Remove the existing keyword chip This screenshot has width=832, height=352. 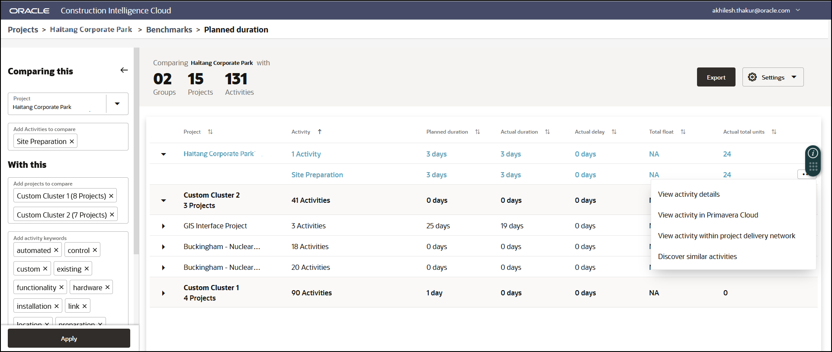tap(87, 269)
